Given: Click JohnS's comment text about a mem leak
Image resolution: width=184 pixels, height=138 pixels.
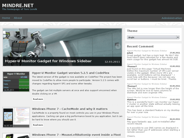Looking at the screenshot, I should click(153, 57).
